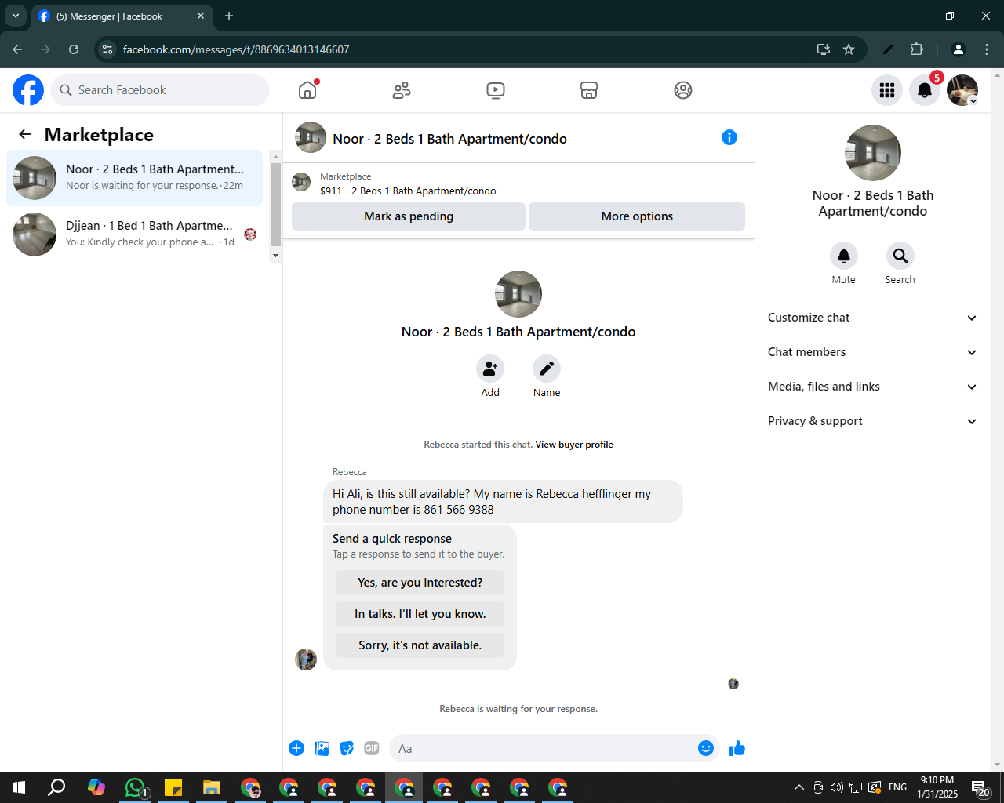Click the Add people icon in chat
1004x803 pixels.
click(490, 369)
